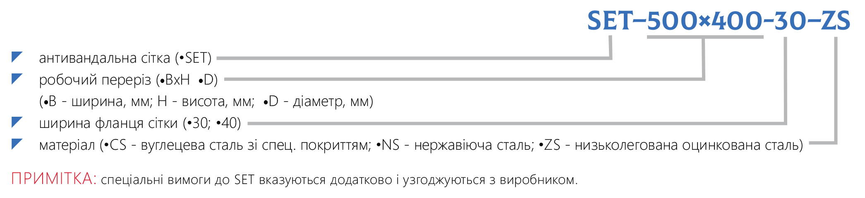
Task: Click the red ПРИМІТКА label
Action: pos(54,179)
